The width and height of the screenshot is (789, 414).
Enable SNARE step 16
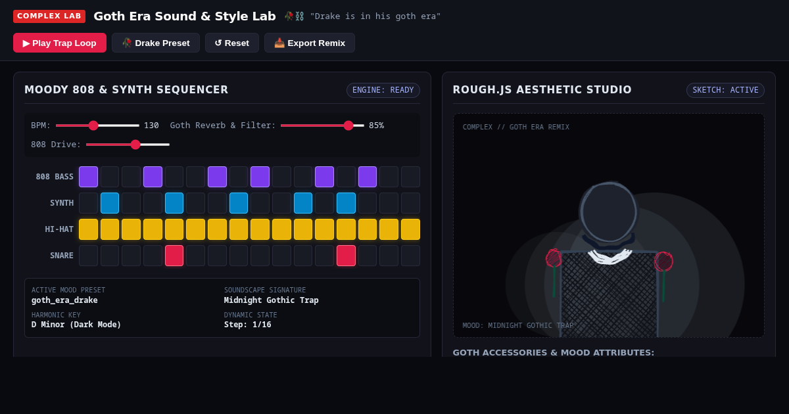[410, 256]
